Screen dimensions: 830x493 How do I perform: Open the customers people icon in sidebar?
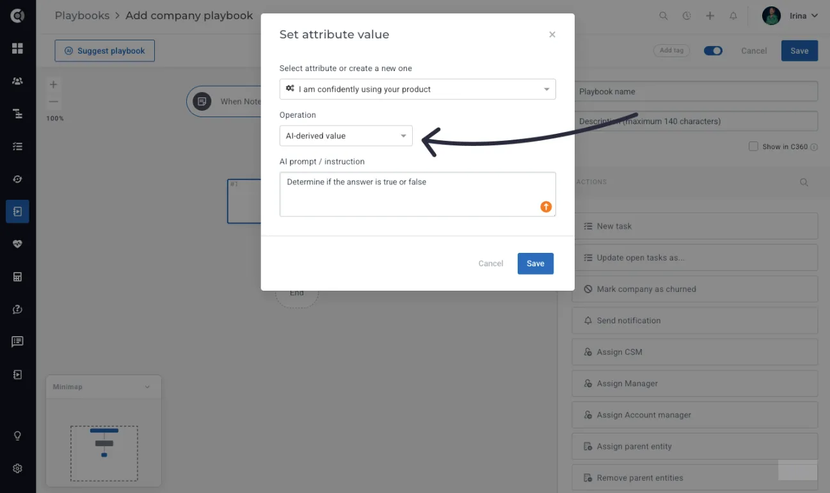point(17,81)
